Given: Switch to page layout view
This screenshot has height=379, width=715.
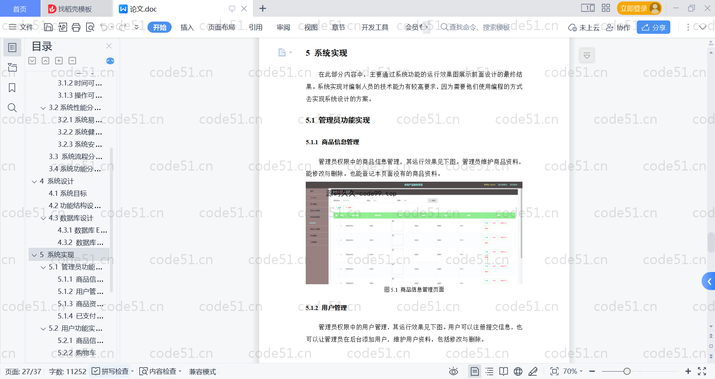Looking at the screenshot, I should tap(474, 371).
